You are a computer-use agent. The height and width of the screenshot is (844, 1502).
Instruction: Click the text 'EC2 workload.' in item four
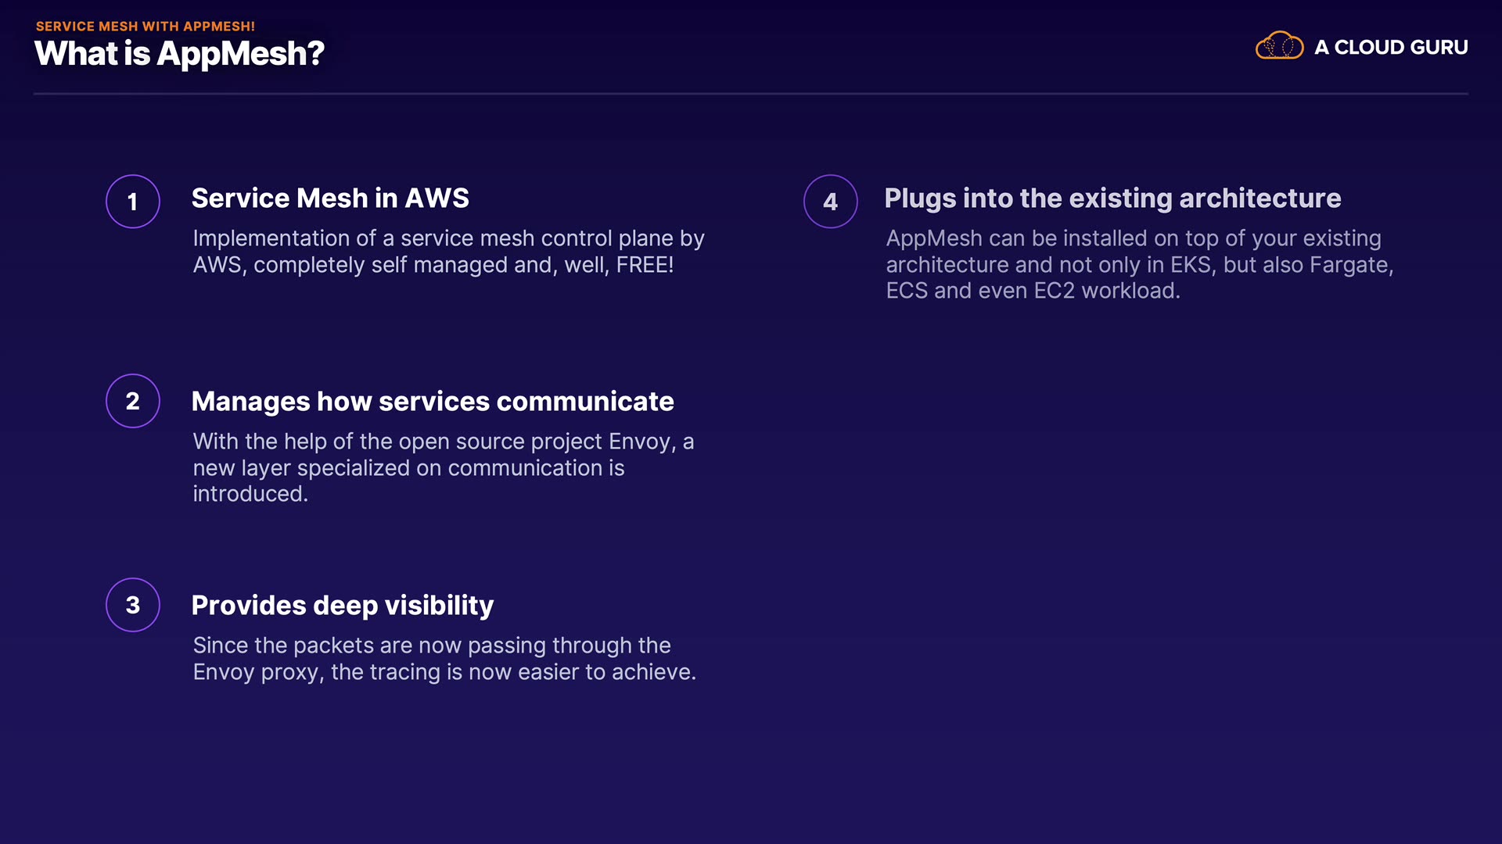(x=1106, y=291)
